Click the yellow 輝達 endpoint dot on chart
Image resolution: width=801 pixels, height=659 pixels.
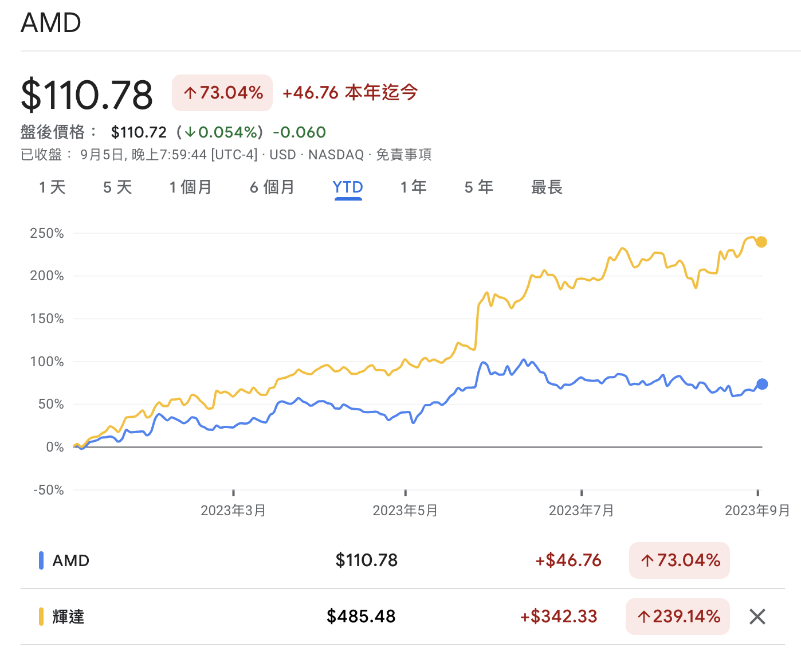point(761,242)
